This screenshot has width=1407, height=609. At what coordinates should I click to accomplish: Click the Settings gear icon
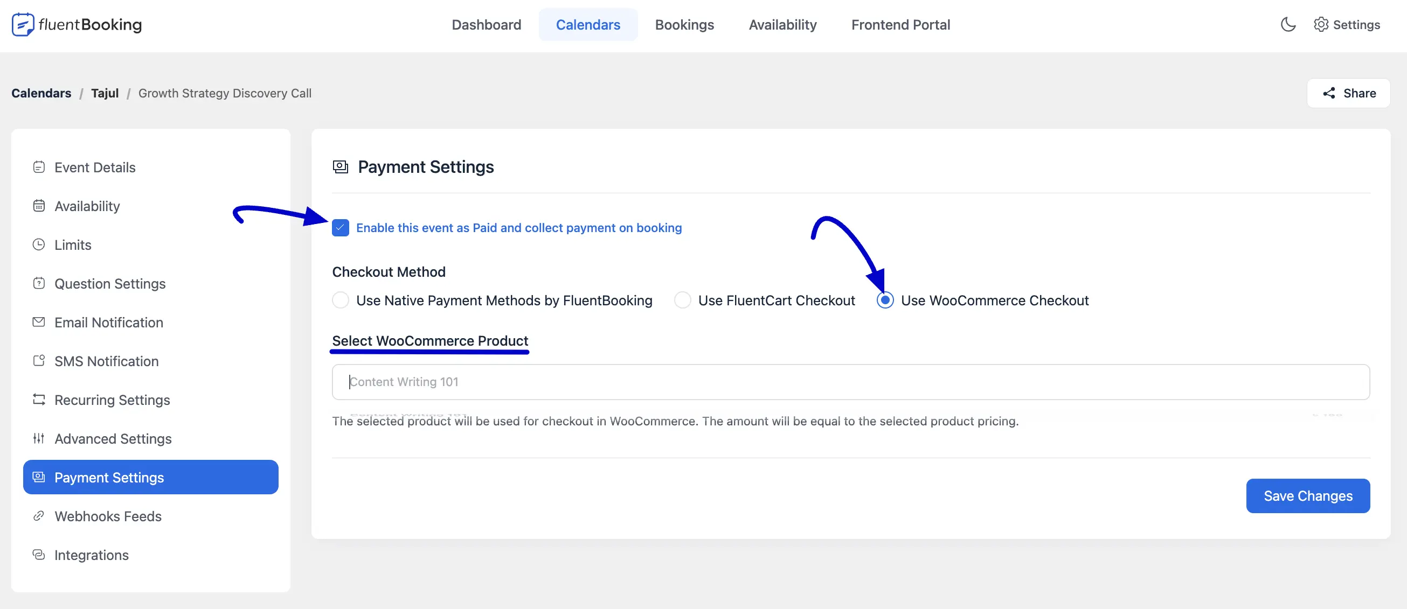click(1321, 25)
